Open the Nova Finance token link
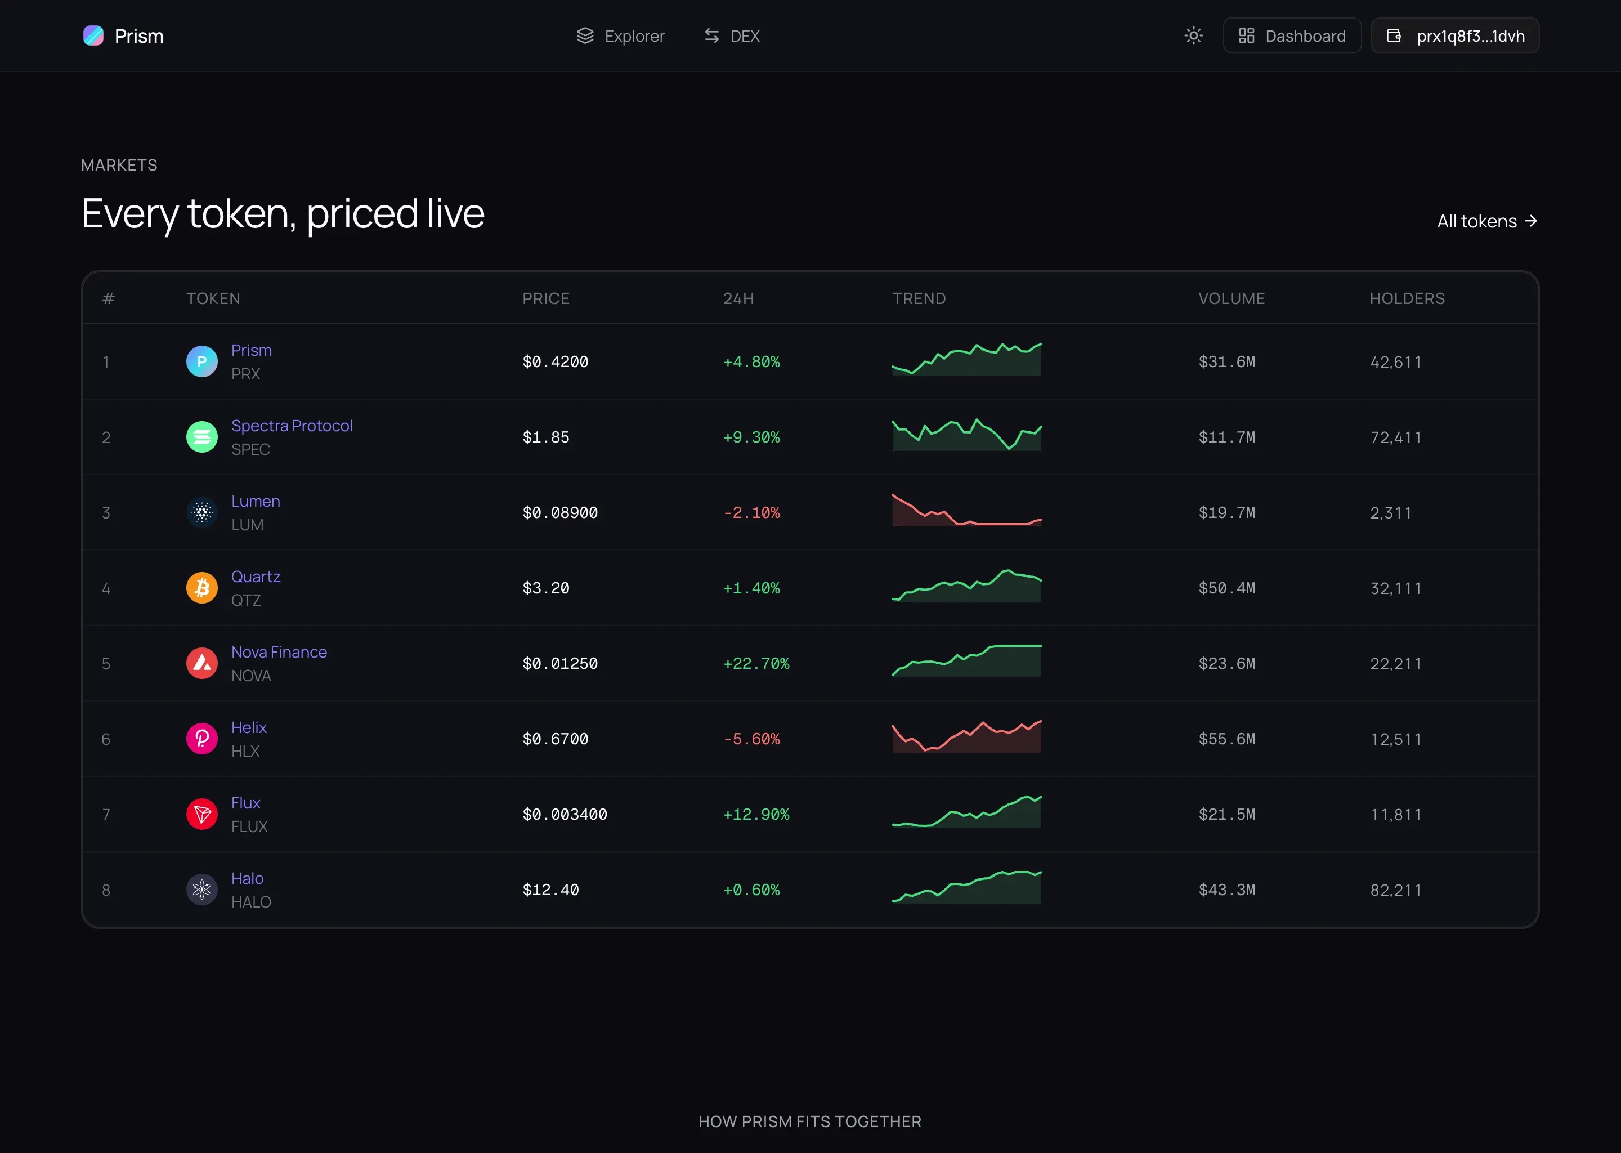This screenshot has height=1153, width=1621. 279,652
